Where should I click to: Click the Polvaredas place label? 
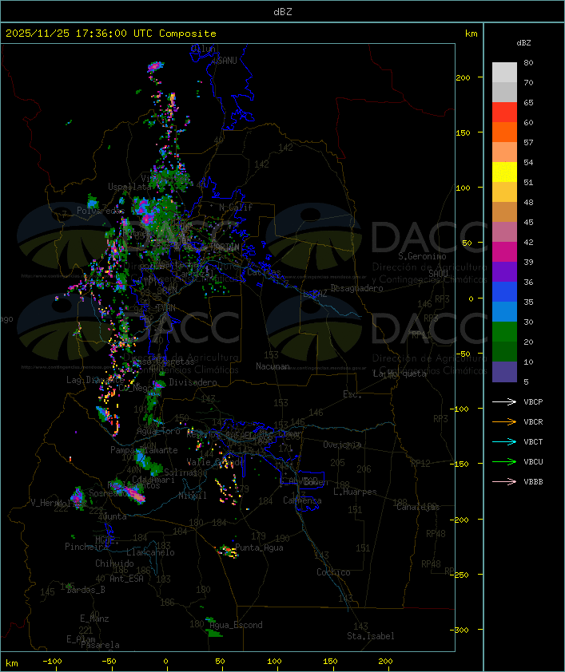tap(99, 211)
